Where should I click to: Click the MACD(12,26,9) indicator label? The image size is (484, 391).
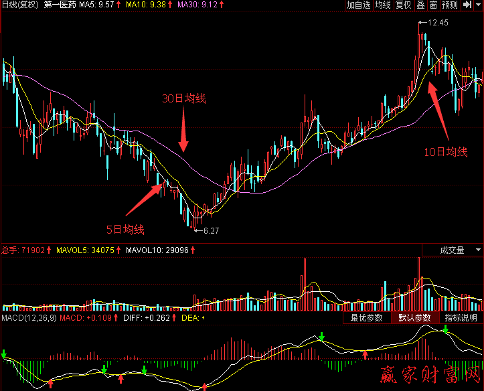click(x=29, y=318)
